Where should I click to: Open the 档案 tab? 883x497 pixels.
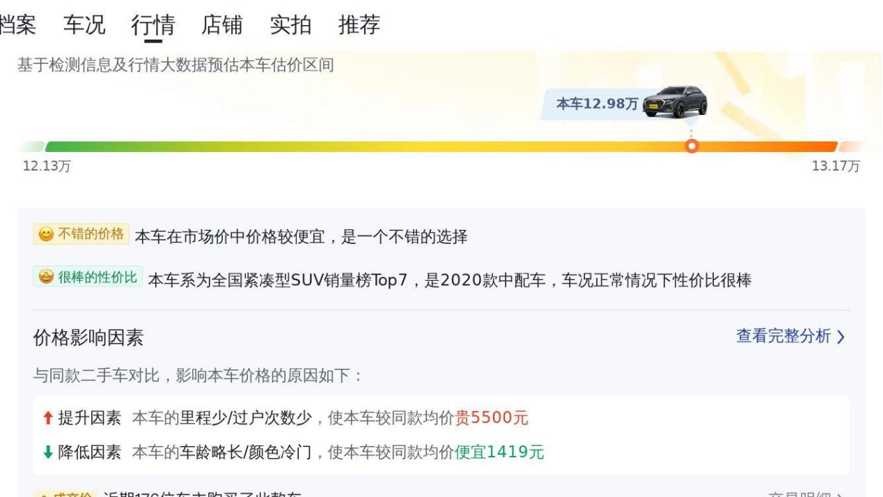point(17,26)
